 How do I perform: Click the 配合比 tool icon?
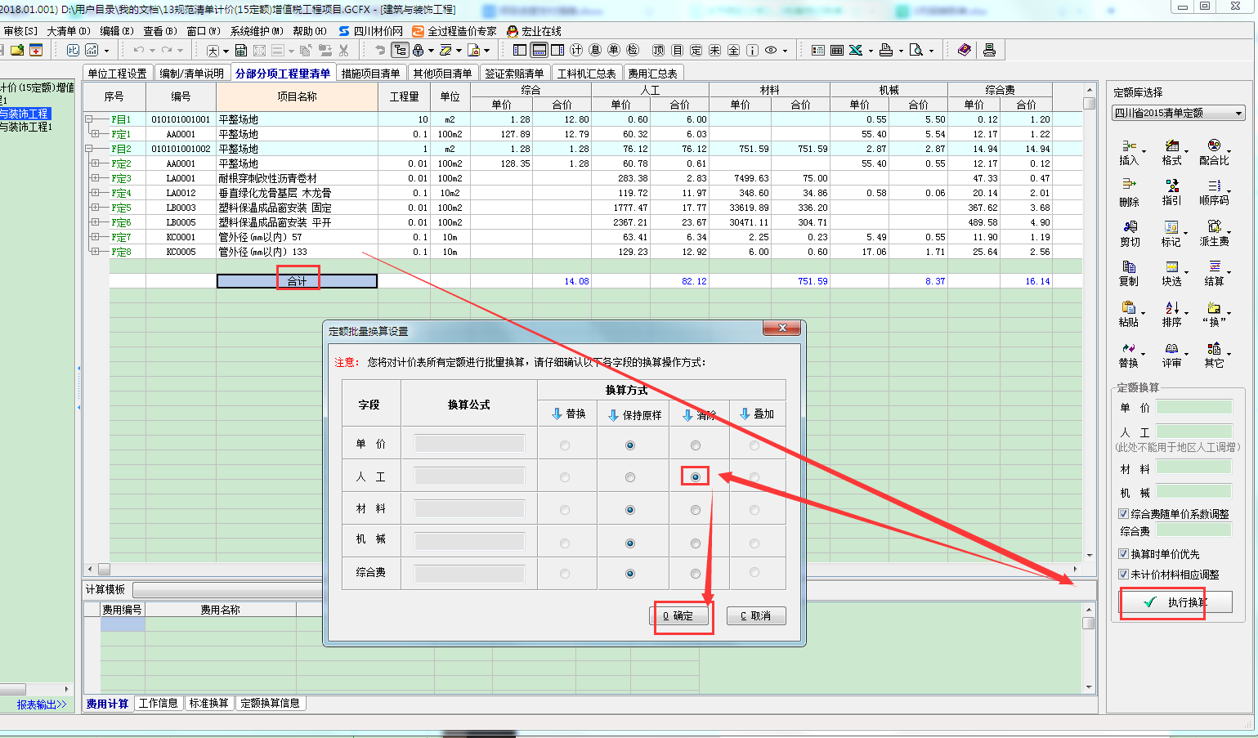[x=1214, y=146]
